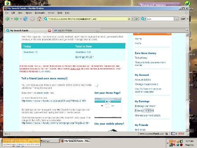The width and height of the screenshot is (197, 148).
Task: Open the File menu
Action: pyautogui.click(x=7, y=13)
